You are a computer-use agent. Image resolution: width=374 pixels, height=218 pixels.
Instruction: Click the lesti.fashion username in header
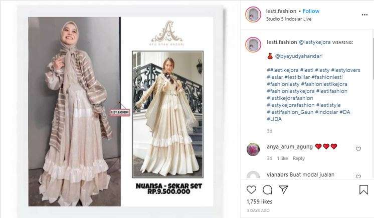pos(281,11)
